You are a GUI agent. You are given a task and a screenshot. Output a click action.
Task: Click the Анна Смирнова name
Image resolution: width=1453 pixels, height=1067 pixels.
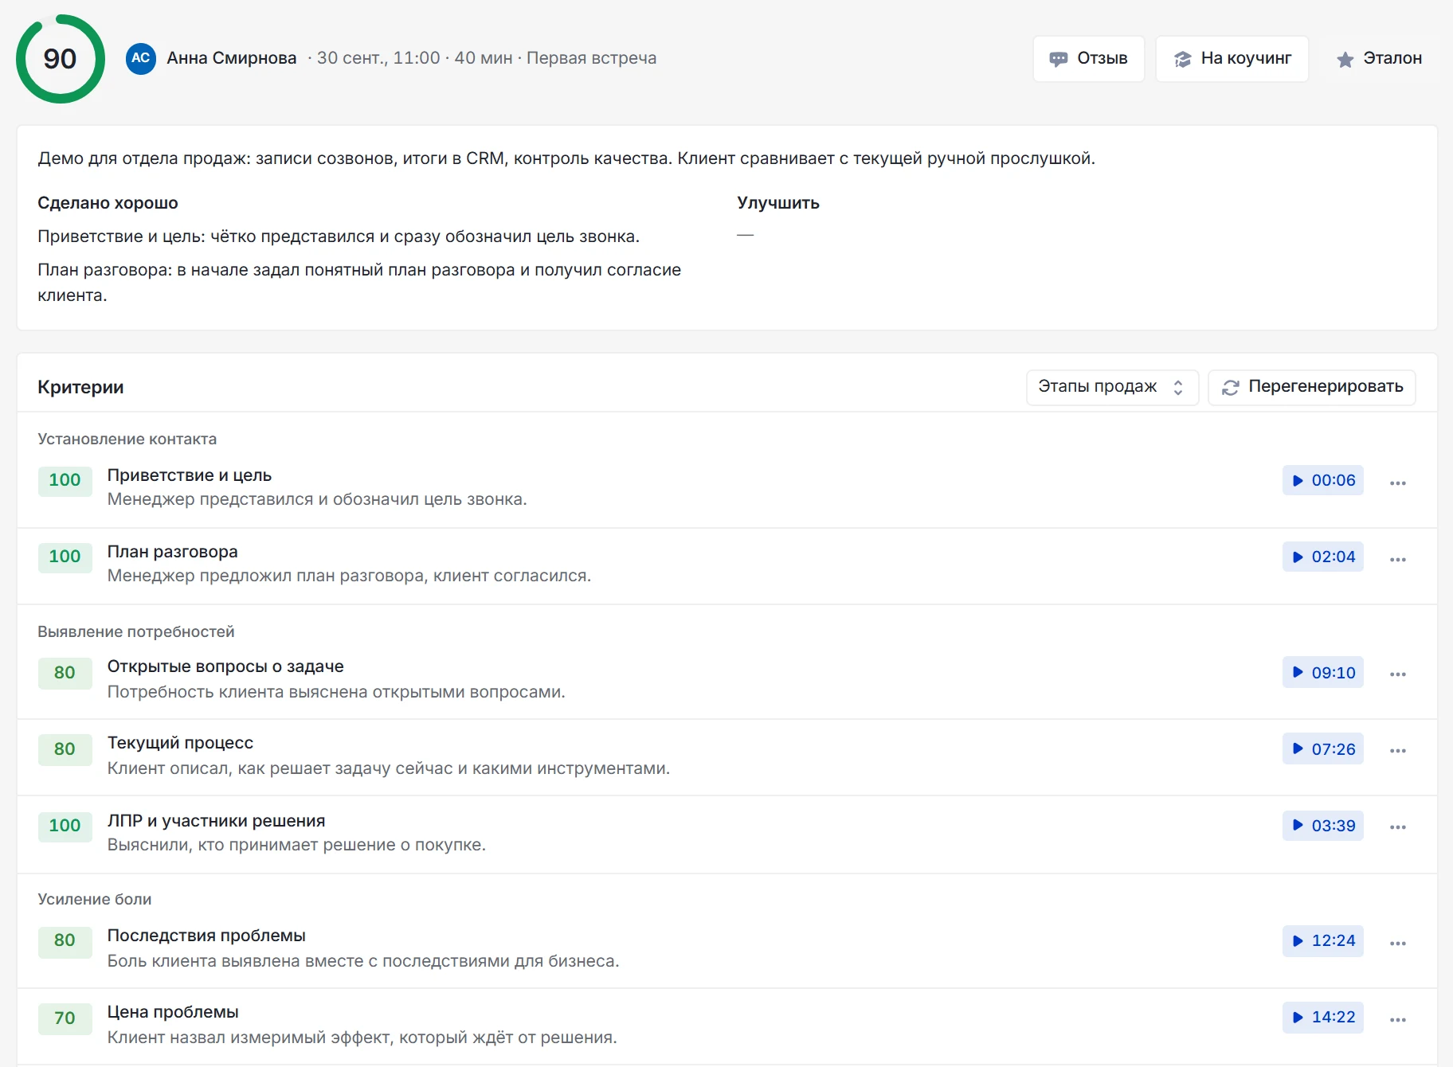pos(232,58)
